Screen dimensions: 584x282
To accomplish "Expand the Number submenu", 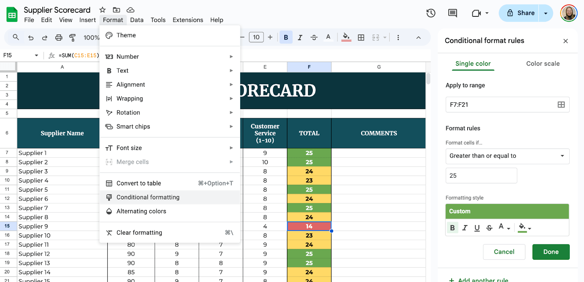I will tap(170, 57).
